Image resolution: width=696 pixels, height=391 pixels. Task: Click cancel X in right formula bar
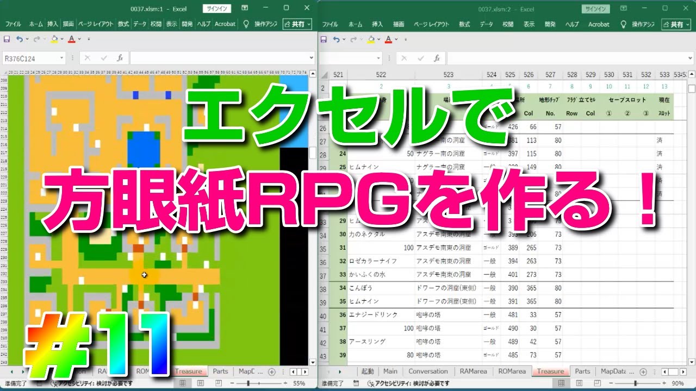click(x=403, y=58)
